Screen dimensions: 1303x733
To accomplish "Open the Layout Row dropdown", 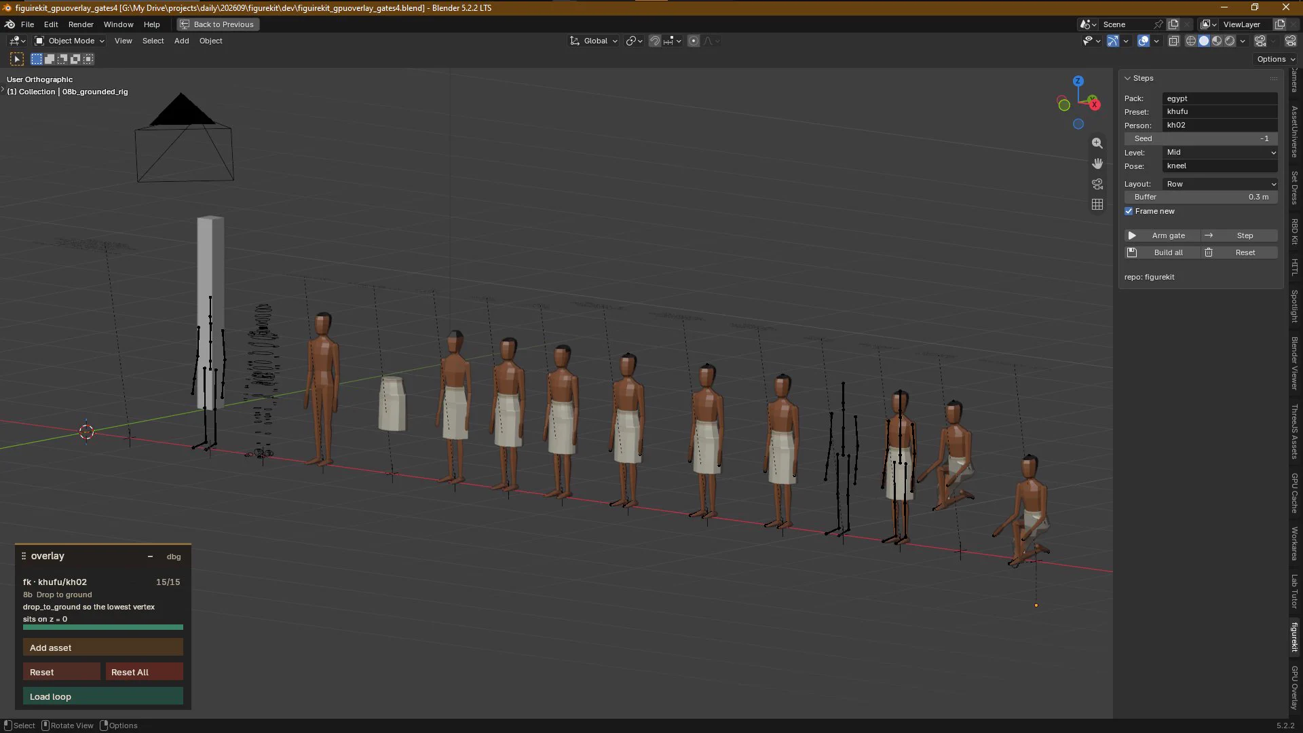I will pyautogui.click(x=1220, y=184).
